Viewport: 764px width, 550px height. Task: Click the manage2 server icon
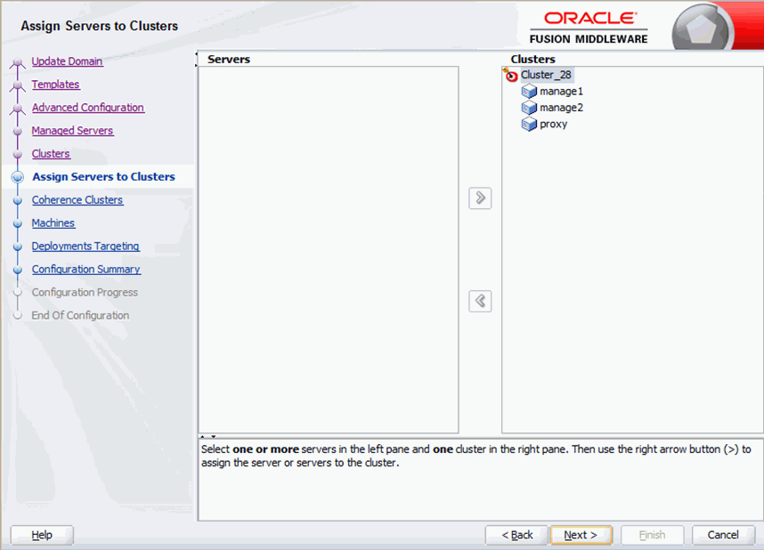click(531, 108)
